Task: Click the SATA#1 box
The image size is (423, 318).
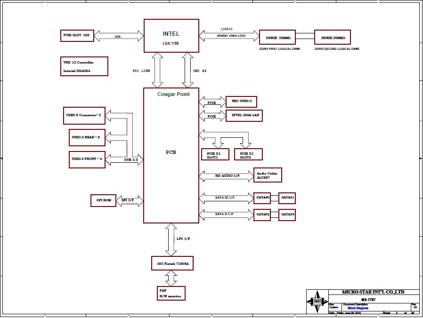Action: tap(287, 199)
